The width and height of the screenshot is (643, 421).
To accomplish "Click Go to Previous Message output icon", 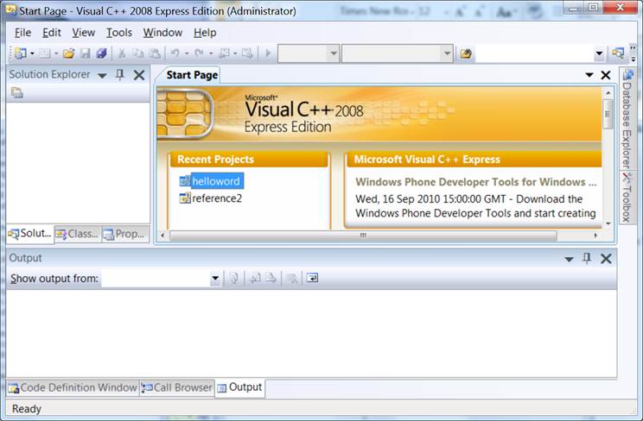I will 255,279.
